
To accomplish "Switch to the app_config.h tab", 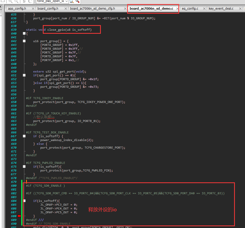I will 17,9.
